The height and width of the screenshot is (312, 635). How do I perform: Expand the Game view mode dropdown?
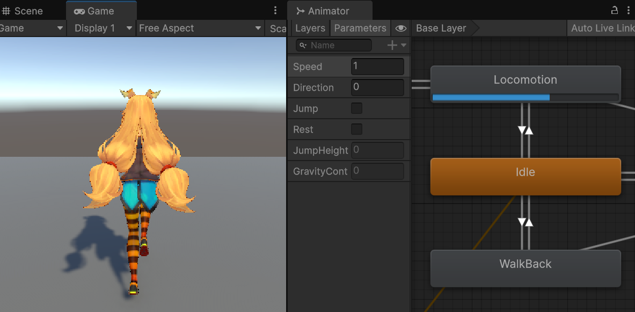coord(32,28)
